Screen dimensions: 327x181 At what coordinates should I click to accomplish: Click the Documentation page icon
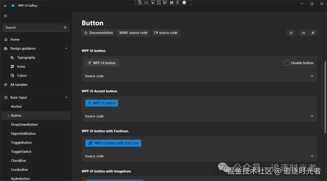pos(86,33)
